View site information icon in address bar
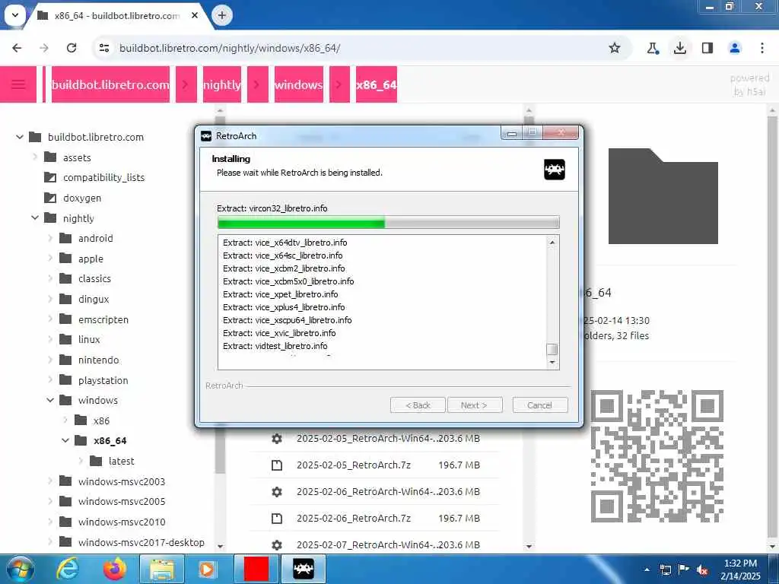Screen dimensions: 779x584 104,48
